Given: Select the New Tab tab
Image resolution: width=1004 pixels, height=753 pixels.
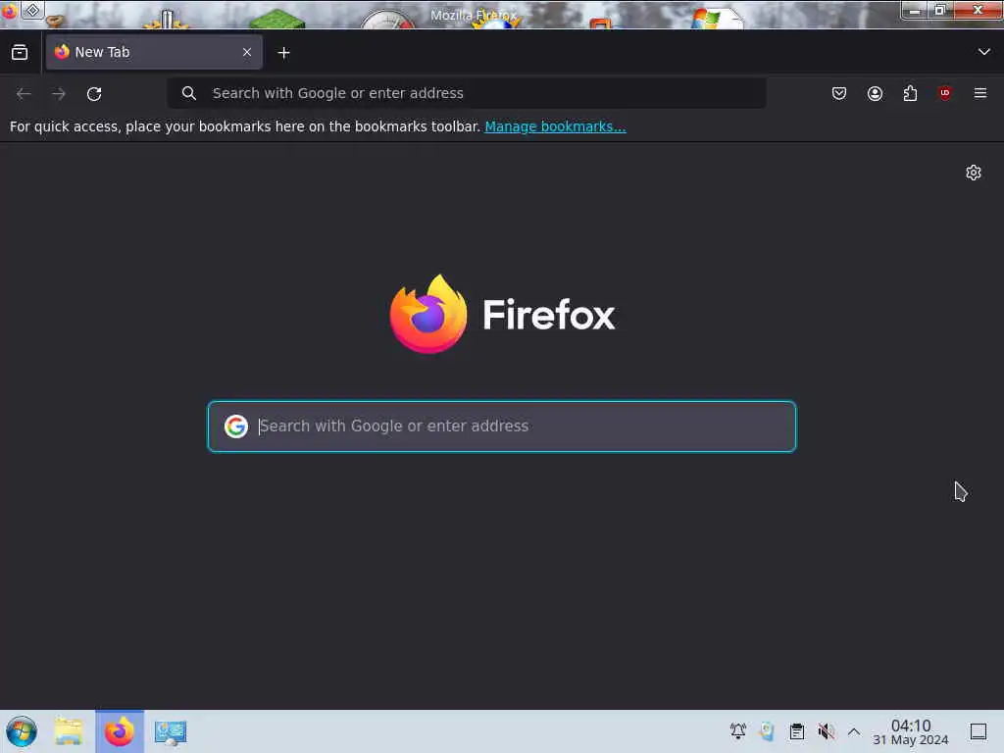Looking at the screenshot, I should pyautogui.click(x=154, y=53).
